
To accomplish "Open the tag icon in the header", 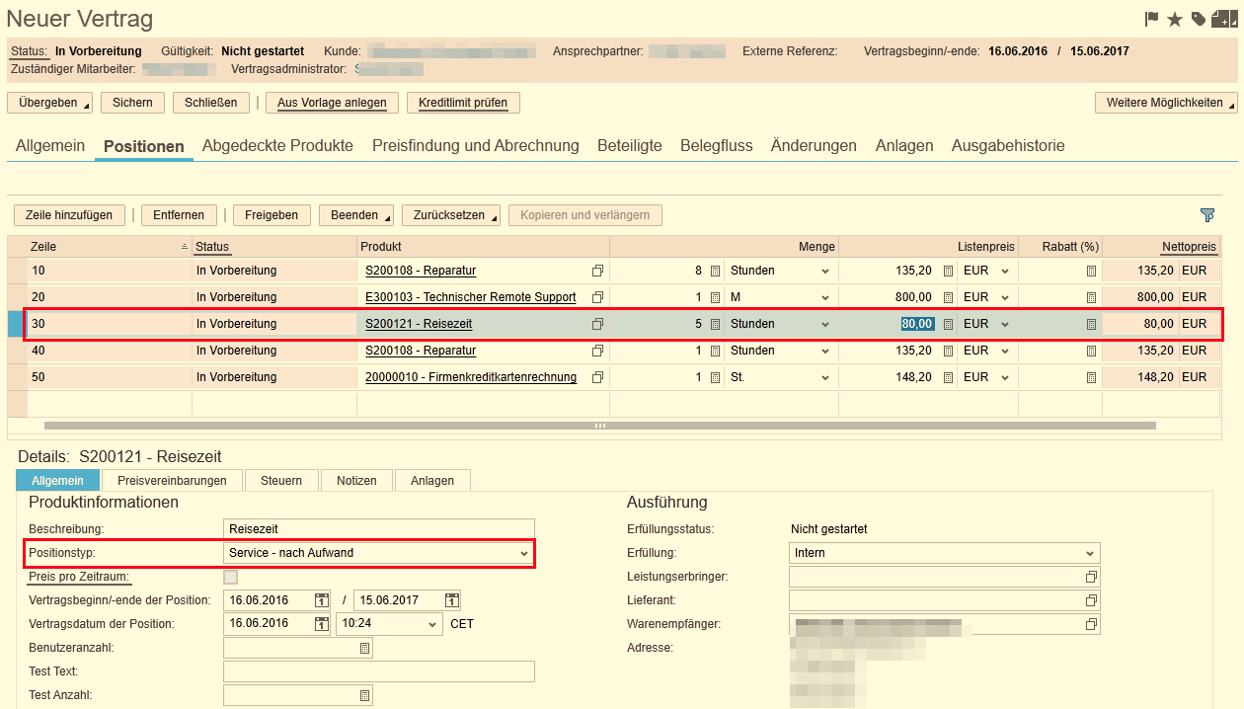I will (1199, 19).
